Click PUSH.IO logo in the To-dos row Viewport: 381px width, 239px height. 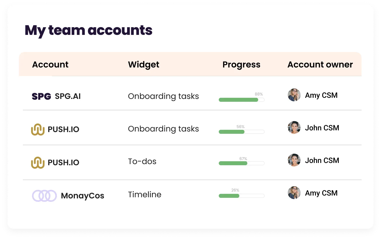point(38,162)
